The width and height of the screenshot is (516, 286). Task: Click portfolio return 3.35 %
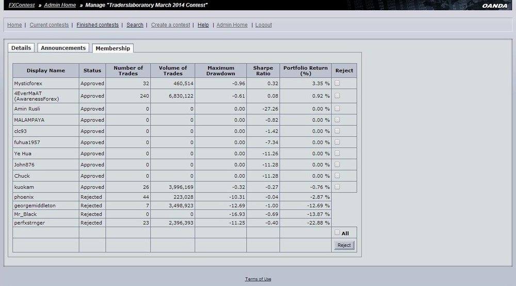(x=321, y=83)
